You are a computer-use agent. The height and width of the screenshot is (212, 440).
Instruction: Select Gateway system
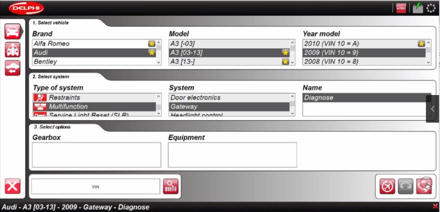pos(229,106)
